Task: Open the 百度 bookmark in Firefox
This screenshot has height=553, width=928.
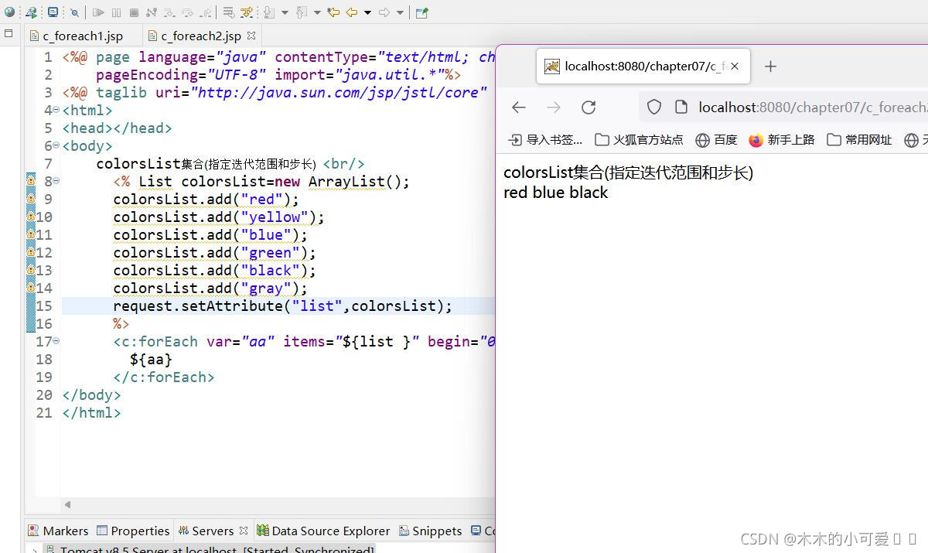Action: tap(716, 139)
